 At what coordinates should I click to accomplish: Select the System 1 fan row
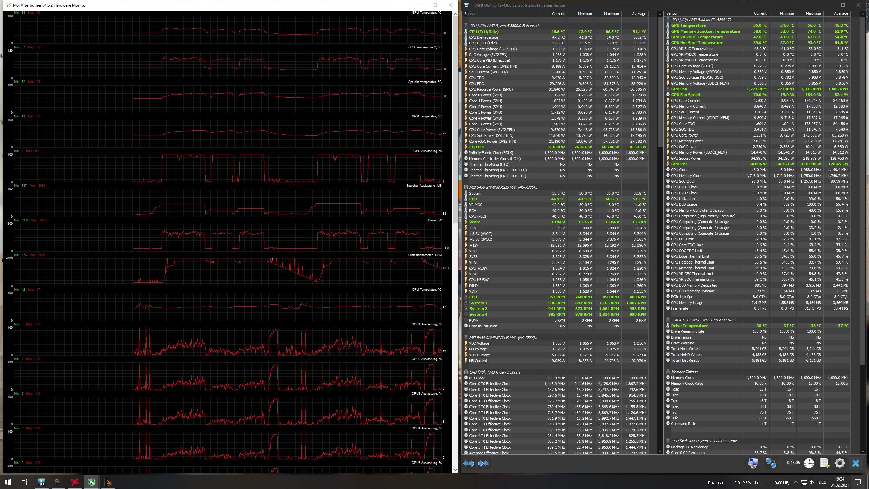pos(556,303)
